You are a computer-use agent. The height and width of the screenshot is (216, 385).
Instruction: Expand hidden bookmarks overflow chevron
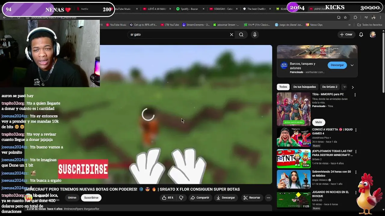349,25
